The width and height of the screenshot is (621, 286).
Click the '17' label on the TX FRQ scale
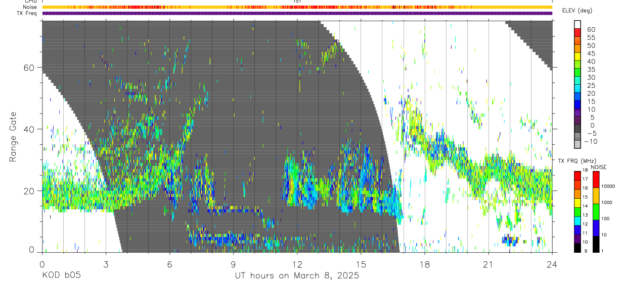tap(585, 179)
